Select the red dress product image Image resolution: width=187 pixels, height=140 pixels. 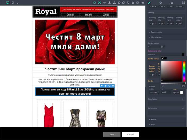tap(49, 115)
